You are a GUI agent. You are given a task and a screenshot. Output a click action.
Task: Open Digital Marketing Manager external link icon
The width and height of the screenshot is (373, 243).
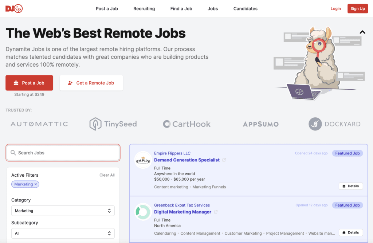pos(216,212)
